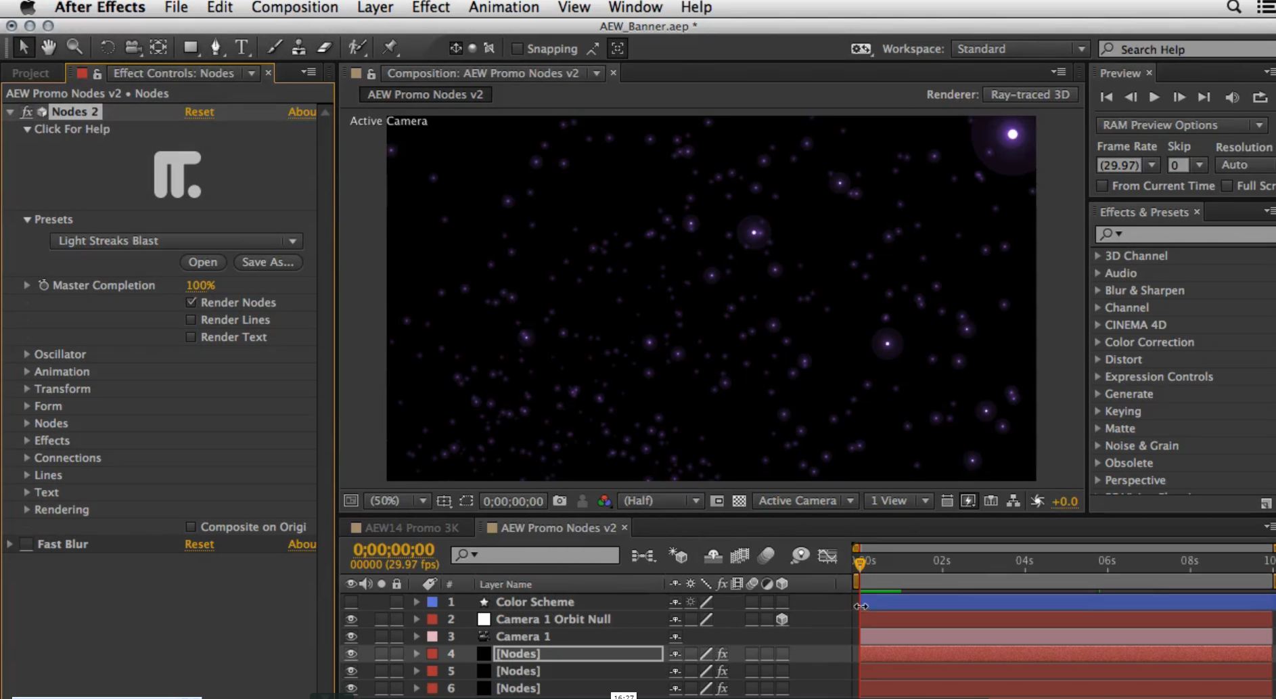Select the Rotation tool

click(107, 47)
